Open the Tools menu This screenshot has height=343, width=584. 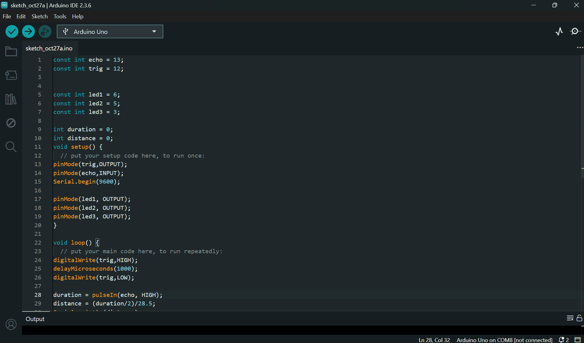[60, 16]
